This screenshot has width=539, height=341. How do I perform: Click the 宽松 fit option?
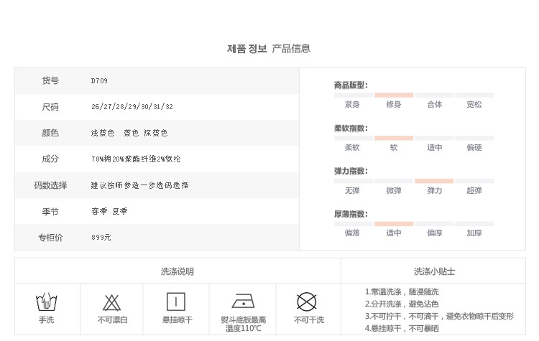click(x=474, y=104)
